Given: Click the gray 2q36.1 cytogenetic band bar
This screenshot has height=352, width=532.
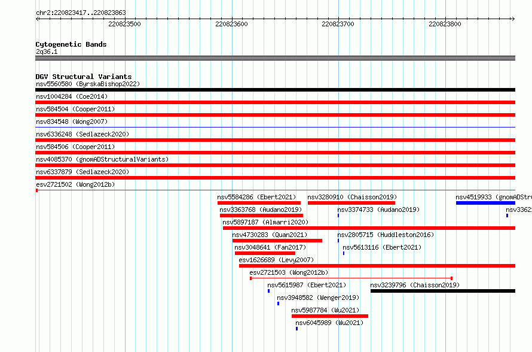Looking at the screenshot, I should tap(275, 58).
